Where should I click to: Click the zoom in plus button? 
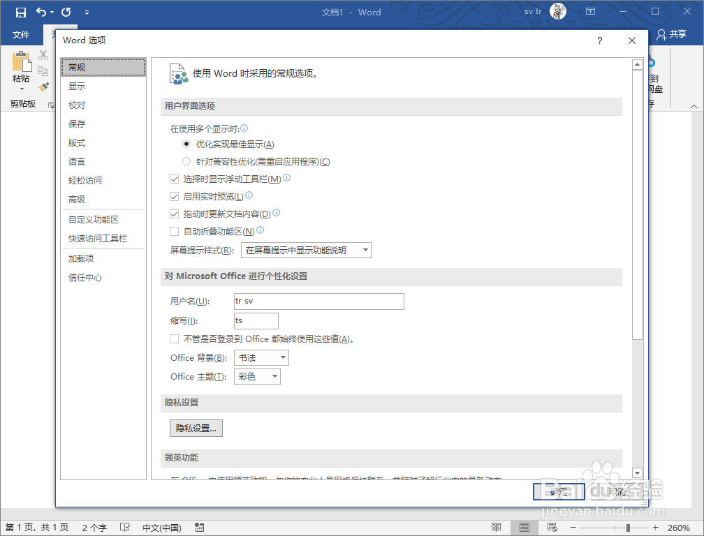point(656,528)
